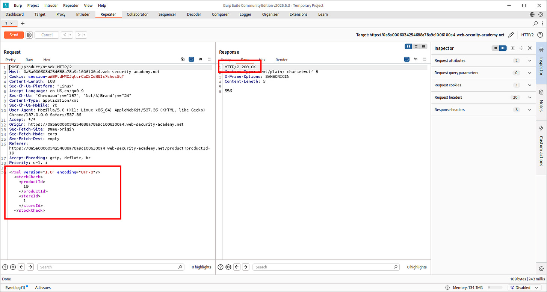
Task: Open history forward dropdown arrow
Action: pyautogui.click(x=85, y=35)
